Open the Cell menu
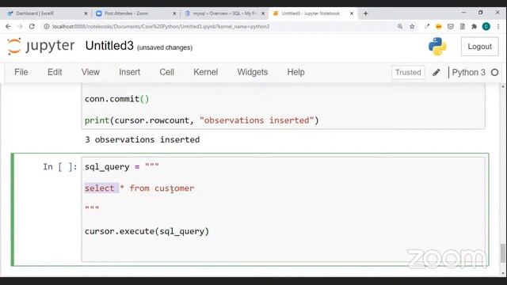 coord(166,72)
